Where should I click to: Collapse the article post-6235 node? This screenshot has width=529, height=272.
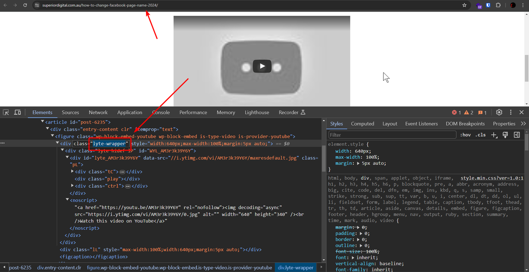click(x=43, y=122)
